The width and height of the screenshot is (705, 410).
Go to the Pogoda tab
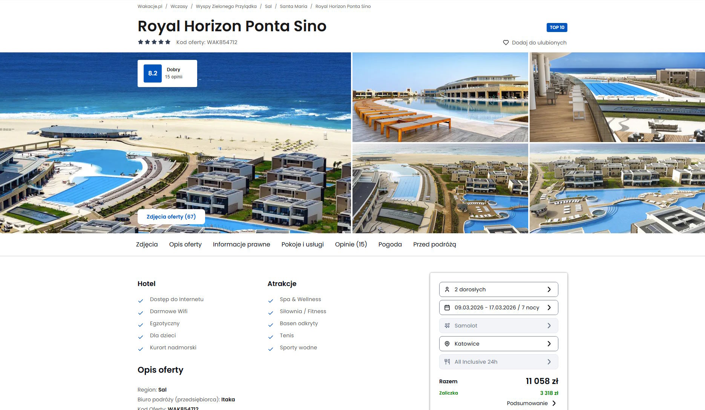click(x=390, y=244)
